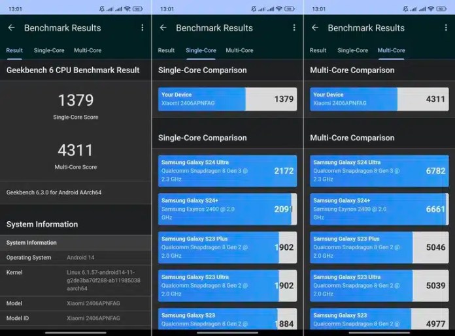Viewport: 455px width, 336px height.
Task: Open three-dot menu in right screen
Action: [446, 27]
